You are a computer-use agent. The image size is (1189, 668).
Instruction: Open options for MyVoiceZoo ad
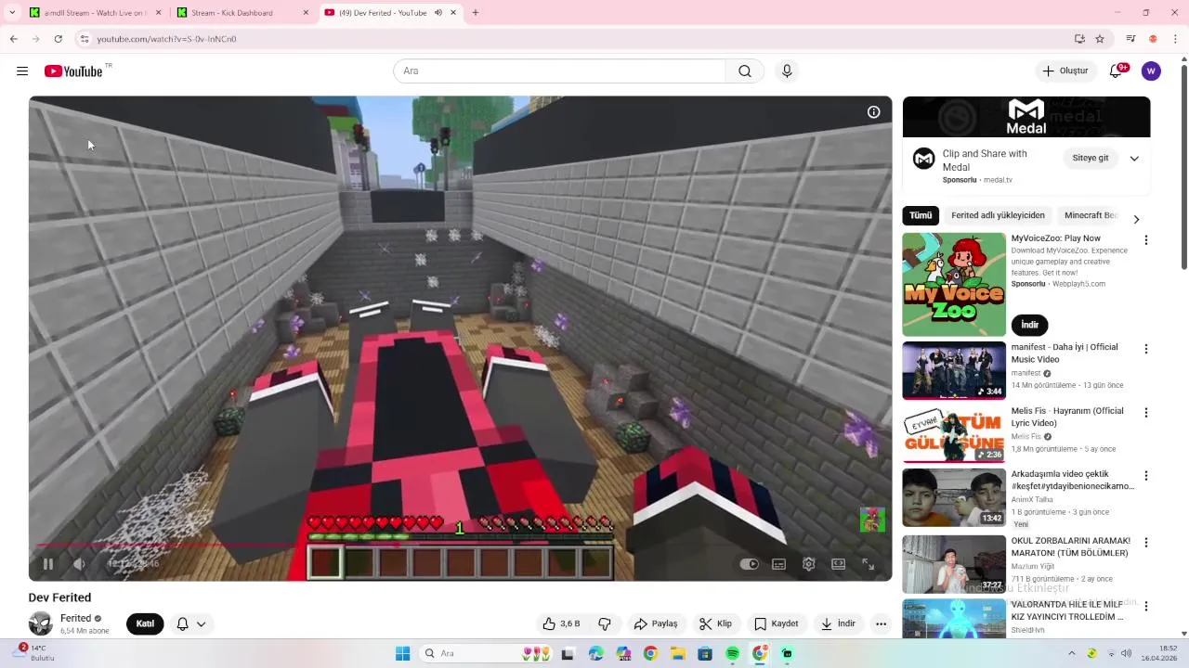click(x=1145, y=240)
